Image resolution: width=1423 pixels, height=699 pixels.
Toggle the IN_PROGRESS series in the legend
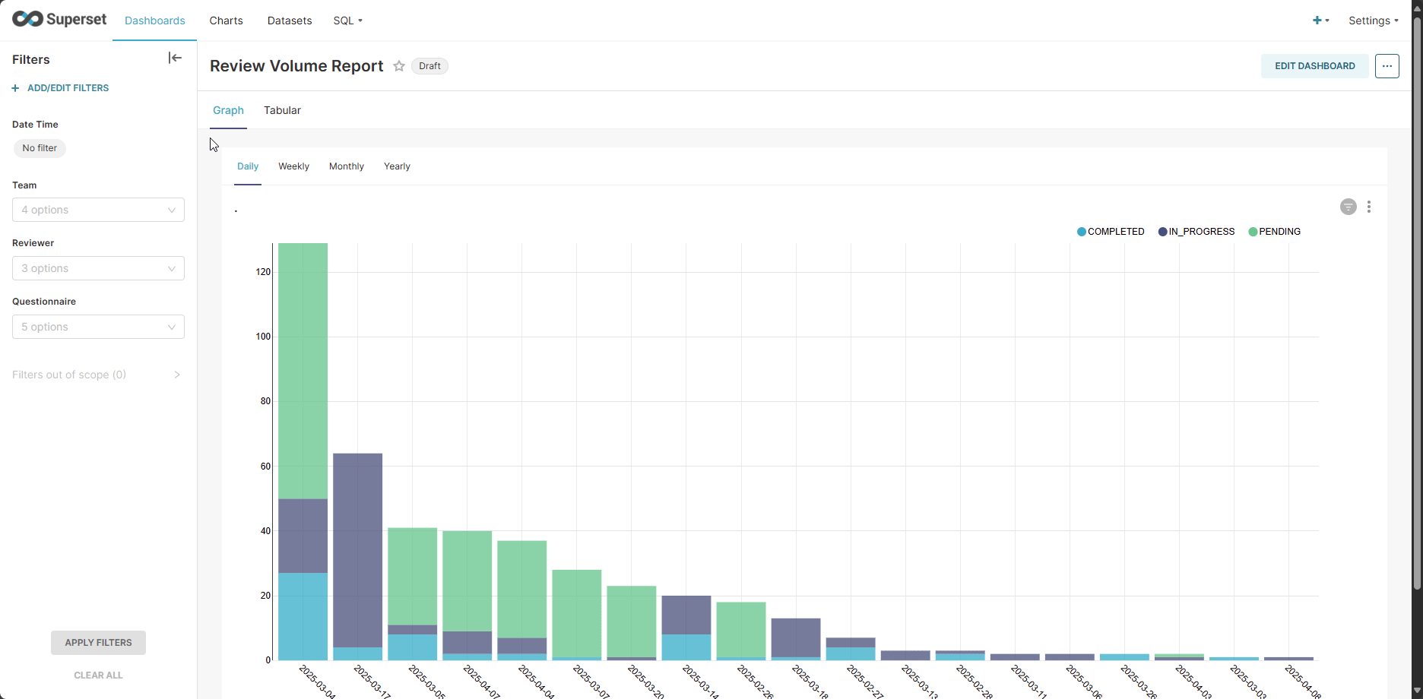[1196, 231]
